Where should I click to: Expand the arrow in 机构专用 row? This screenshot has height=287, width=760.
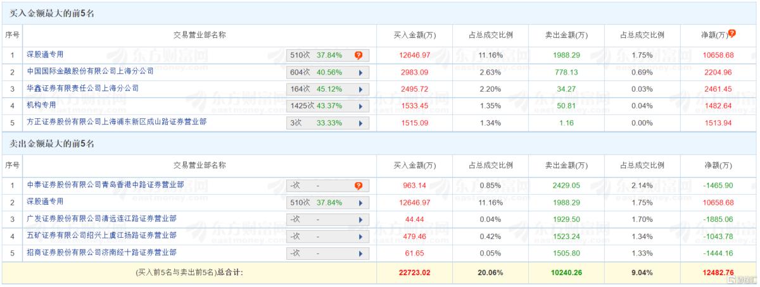click(360, 106)
